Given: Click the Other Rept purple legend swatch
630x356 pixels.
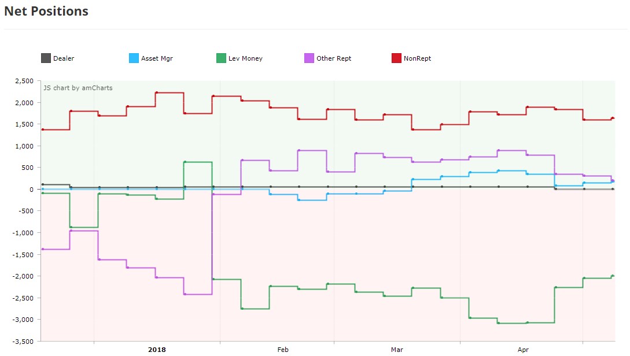Looking at the screenshot, I should point(309,58).
